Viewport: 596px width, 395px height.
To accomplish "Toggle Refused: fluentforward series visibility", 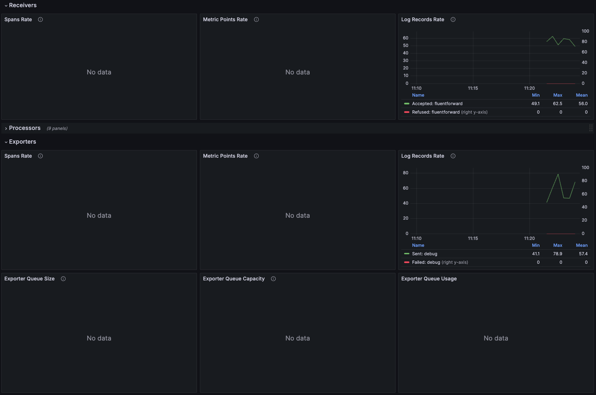I will tap(436, 112).
